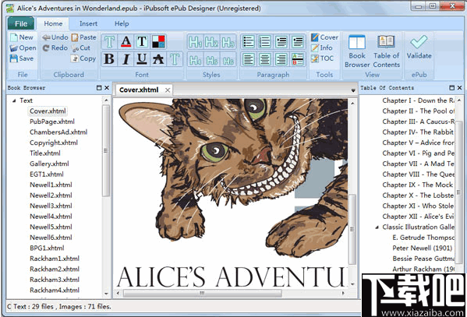Align paragraph right

pyautogui.click(x=281, y=59)
